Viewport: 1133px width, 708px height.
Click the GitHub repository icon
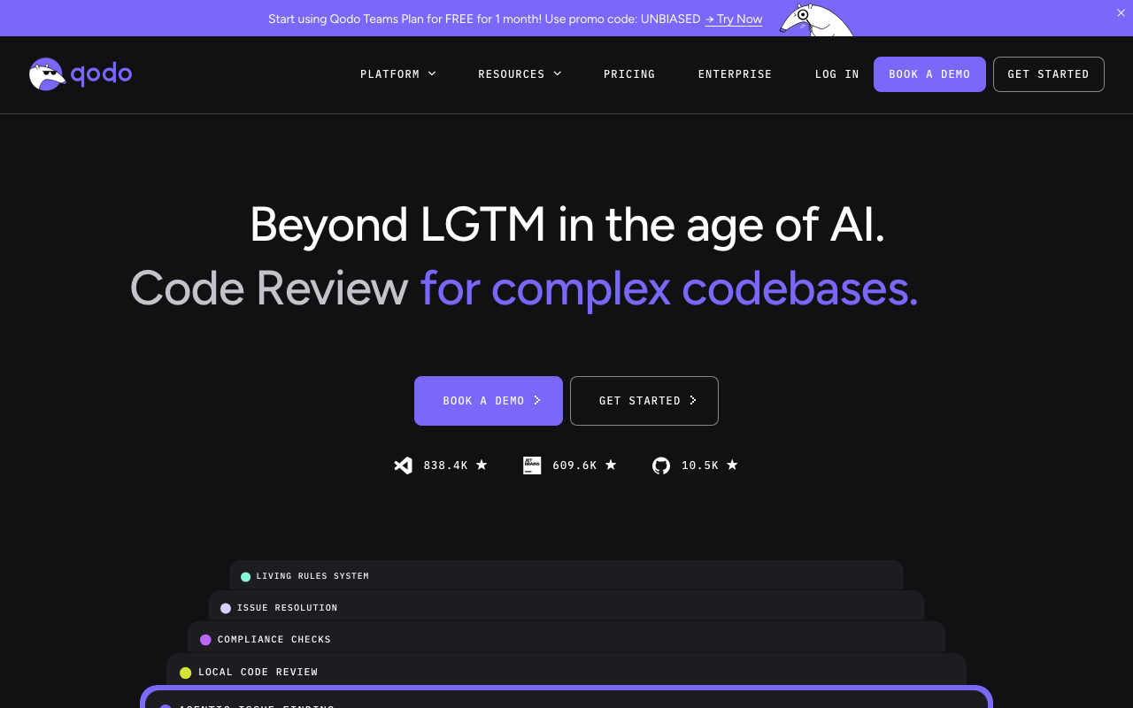(x=660, y=465)
